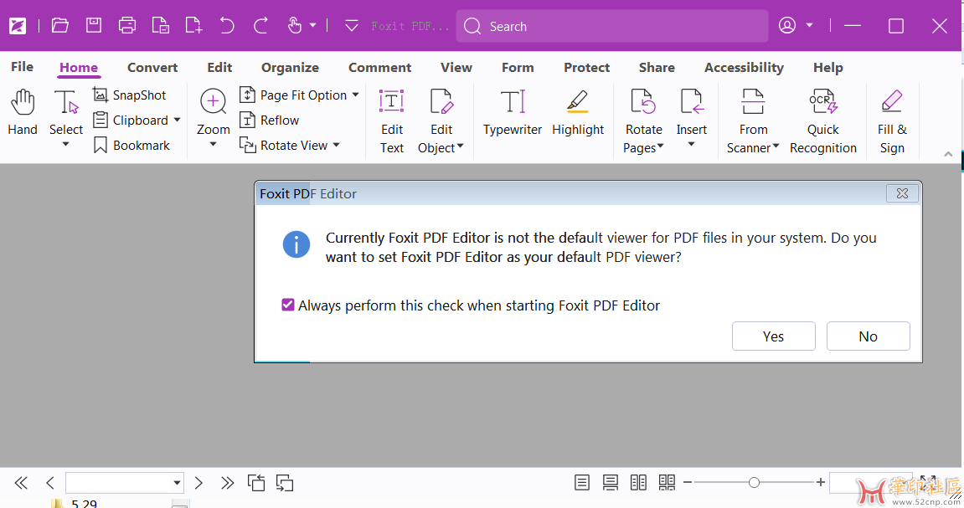964x508 pixels.
Task: Go to the next page
Action: tap(198, 483)
